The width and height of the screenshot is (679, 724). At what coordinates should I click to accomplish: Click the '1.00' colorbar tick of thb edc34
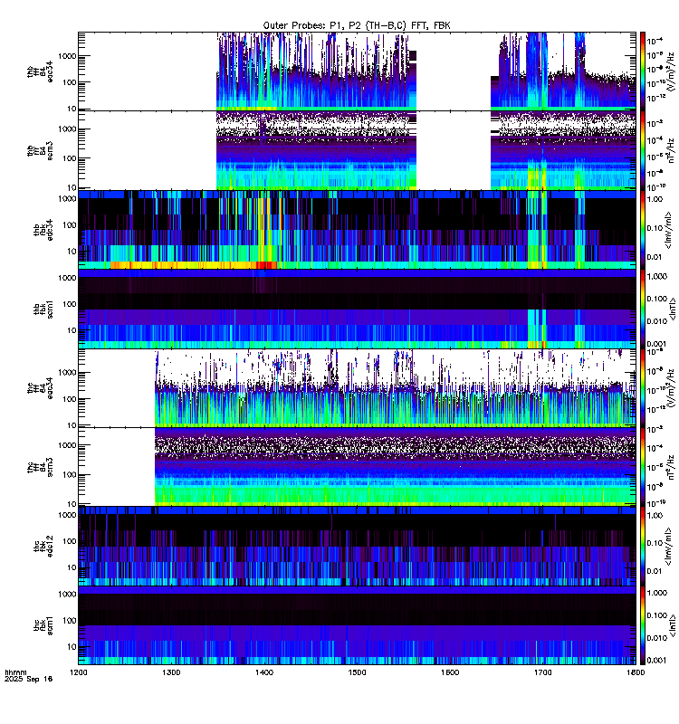(655, 199)
